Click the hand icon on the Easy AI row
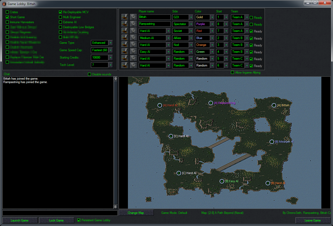This screenshot has height=226, width=333. (133, 52)
